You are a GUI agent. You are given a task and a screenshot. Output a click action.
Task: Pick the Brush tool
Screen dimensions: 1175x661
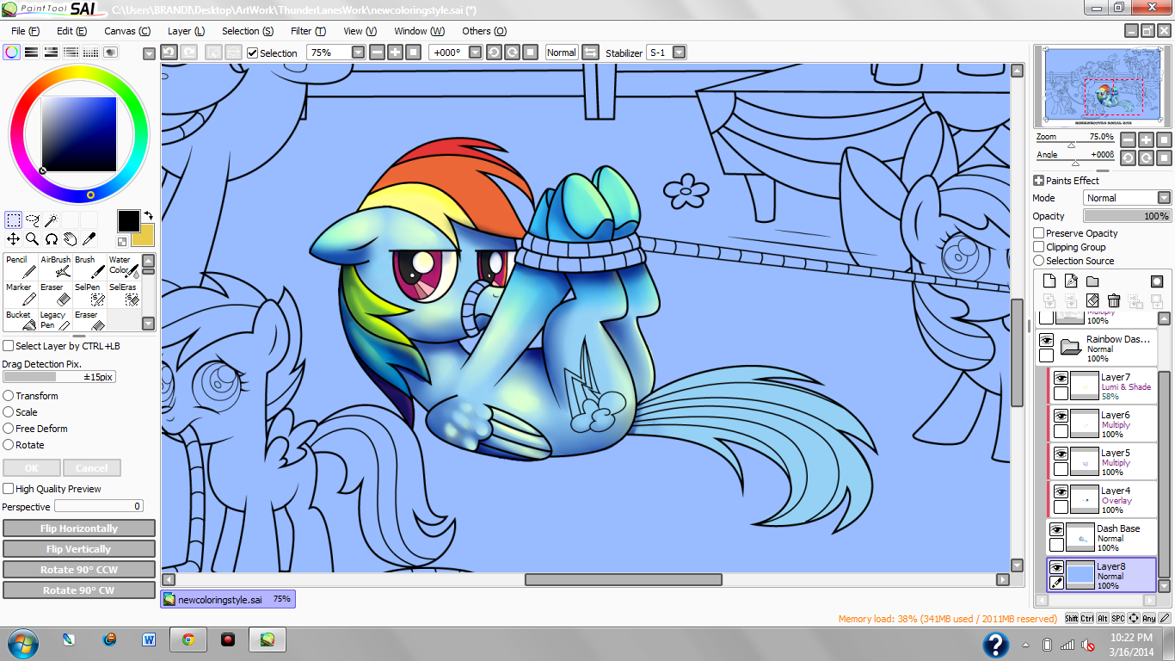89,267
